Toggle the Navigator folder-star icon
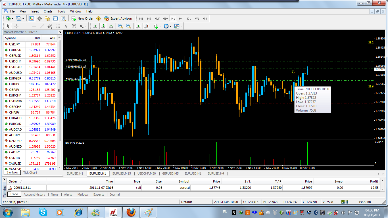 pyautogui.click(x=47, y=18)
